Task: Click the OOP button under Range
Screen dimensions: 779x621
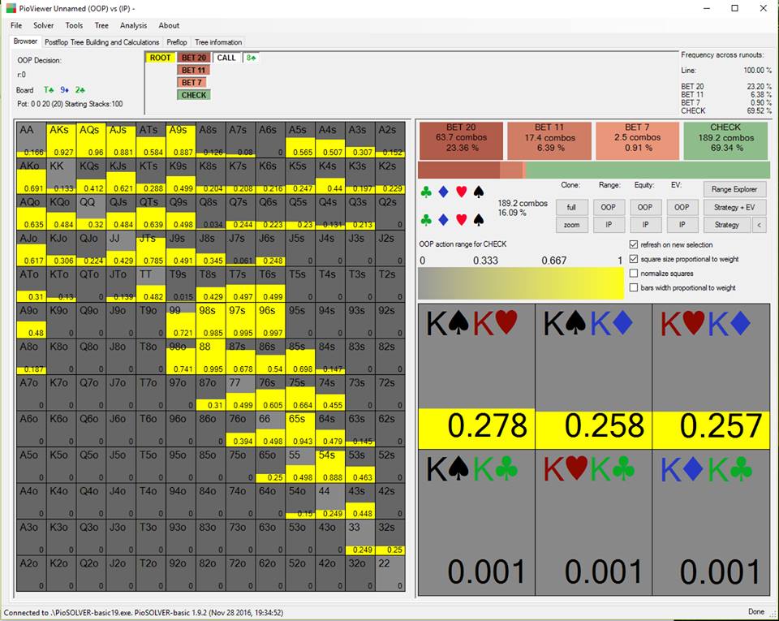Action: (609, 207)
